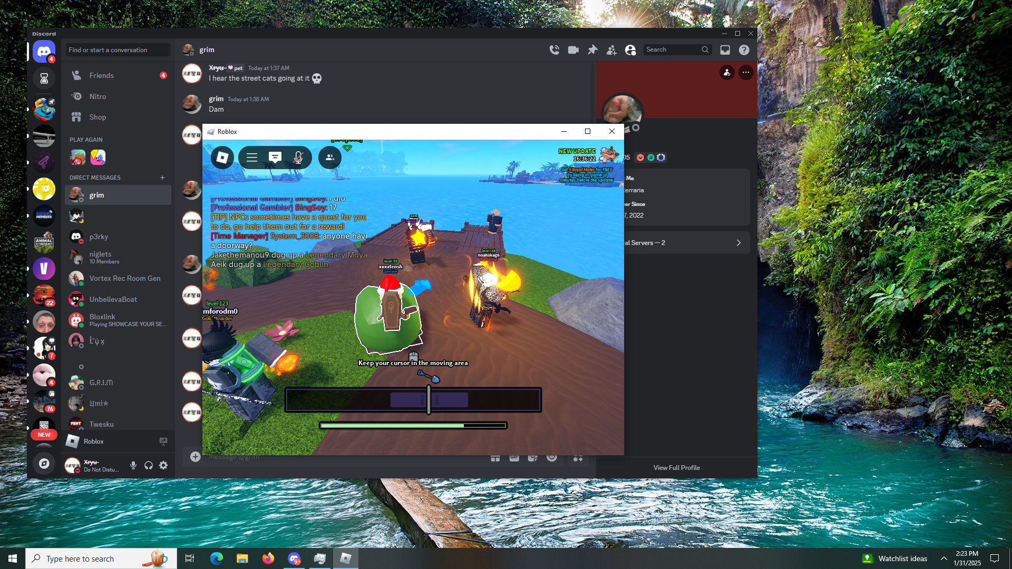Open the Nitro page
Viewport: 1012px width, 569px height.
(x=98, y=96)
